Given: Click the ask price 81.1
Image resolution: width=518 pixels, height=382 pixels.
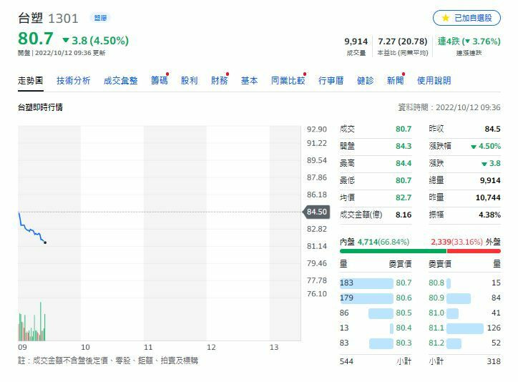Looking at the screenshot, I should tap(436, 328).
